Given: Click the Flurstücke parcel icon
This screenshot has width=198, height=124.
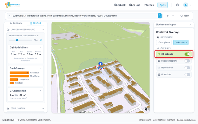Looking at the screenshot, I should (x=159, y=74).
